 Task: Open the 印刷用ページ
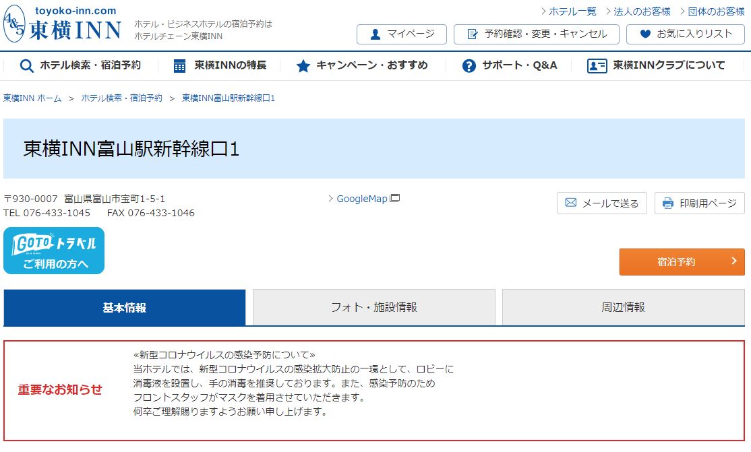[x=699, y=203]
